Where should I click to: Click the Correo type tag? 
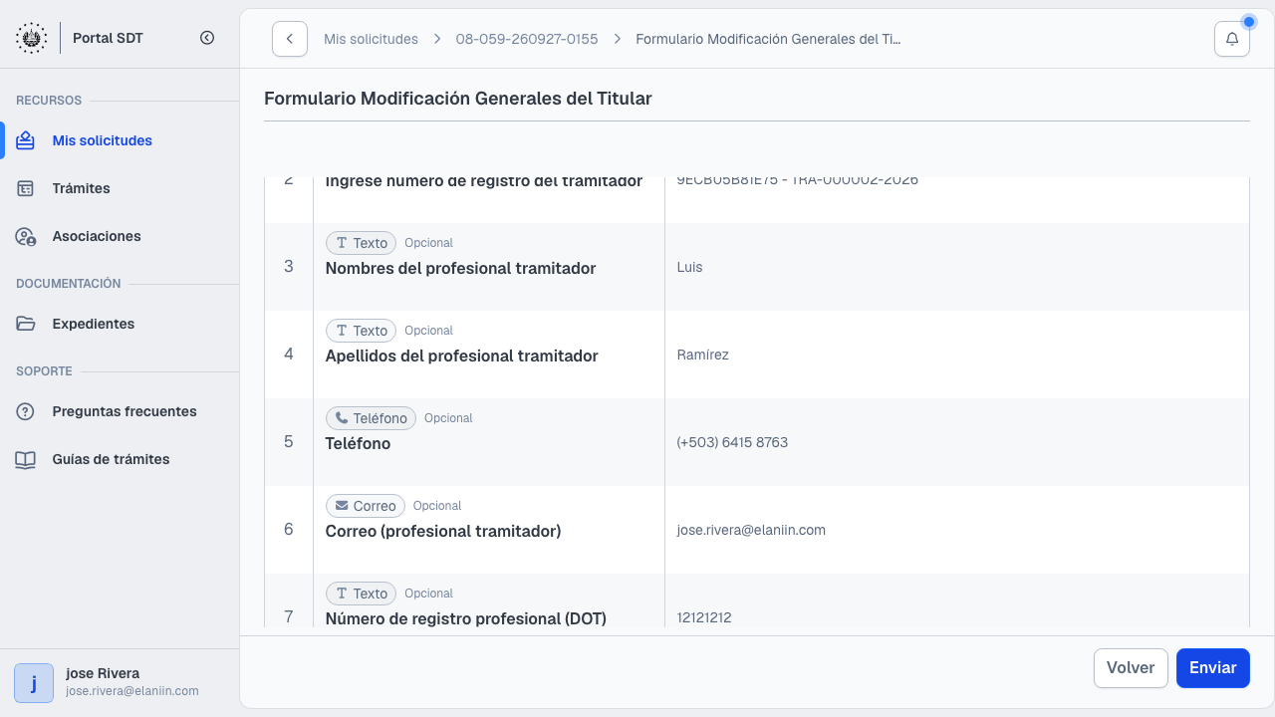coord(366,506)
